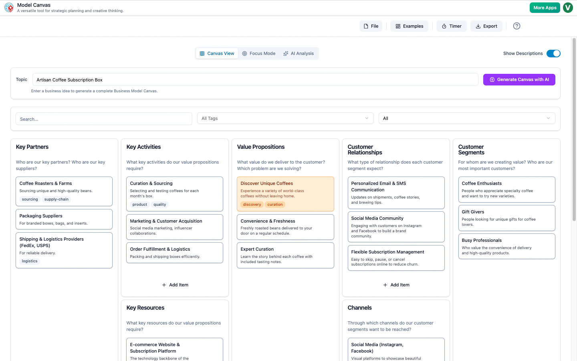Add an item under Key Activities

click(x=175, y=284)
